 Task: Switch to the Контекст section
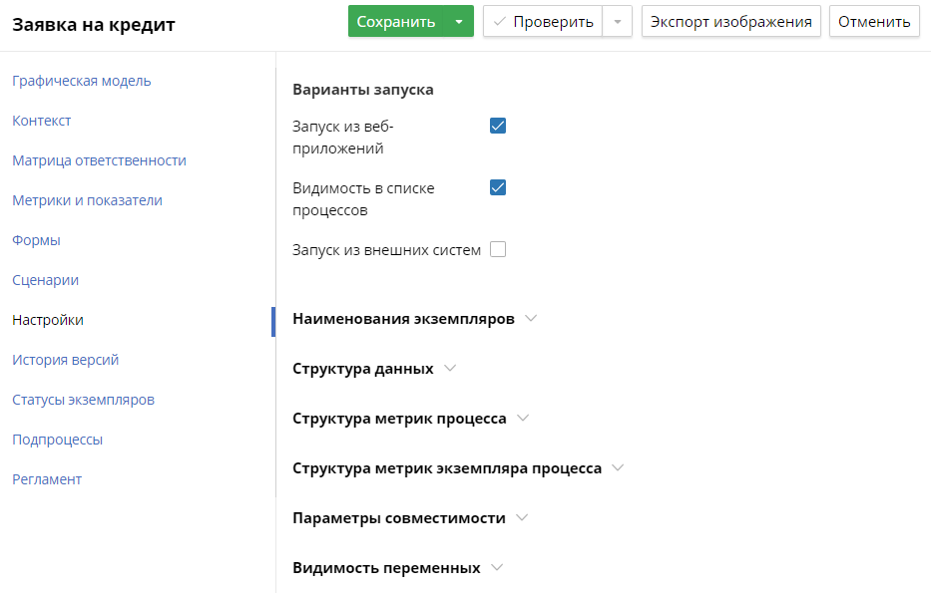[x=42, y=121]
